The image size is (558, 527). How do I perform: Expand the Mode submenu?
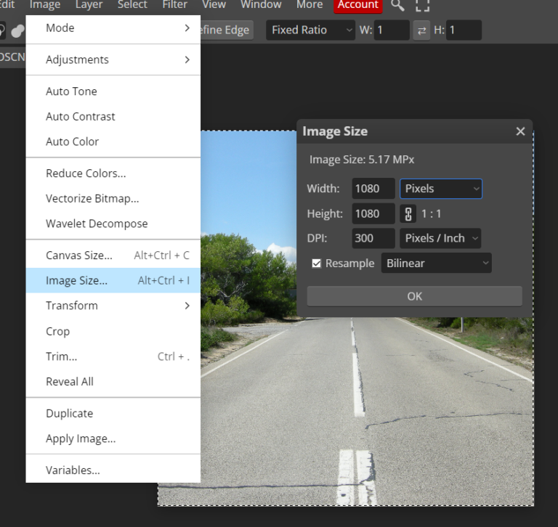point(113,28)
